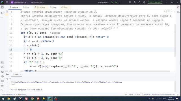Go to next highlighted problem arrow
This screenshot has height=101, width=181.
click(174, 11)
